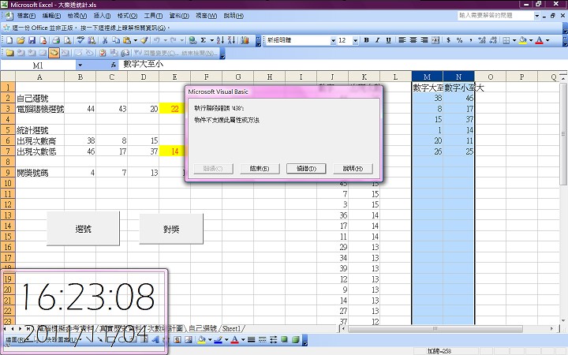The image size is (568, 355).
Task: Apply Percent style format
Action: [x=460, y=40]
